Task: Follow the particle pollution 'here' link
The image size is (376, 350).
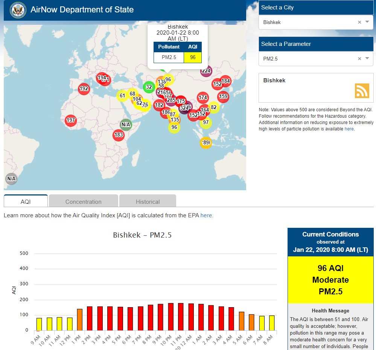Action: pyautogui.click(x=349, y=129)
